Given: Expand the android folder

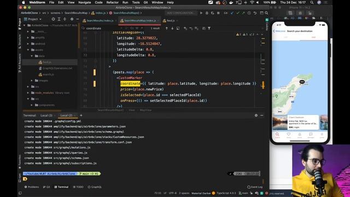Looking at the screenshot, I should click(28, 44).
